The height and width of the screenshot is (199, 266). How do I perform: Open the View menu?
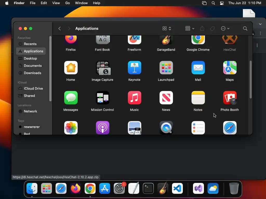56,3
